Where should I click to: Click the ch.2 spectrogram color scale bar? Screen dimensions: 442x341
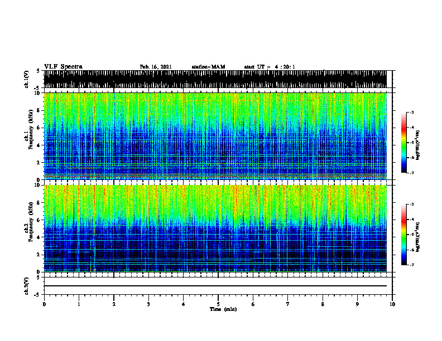pyautogui.click(x=403, y=235)
